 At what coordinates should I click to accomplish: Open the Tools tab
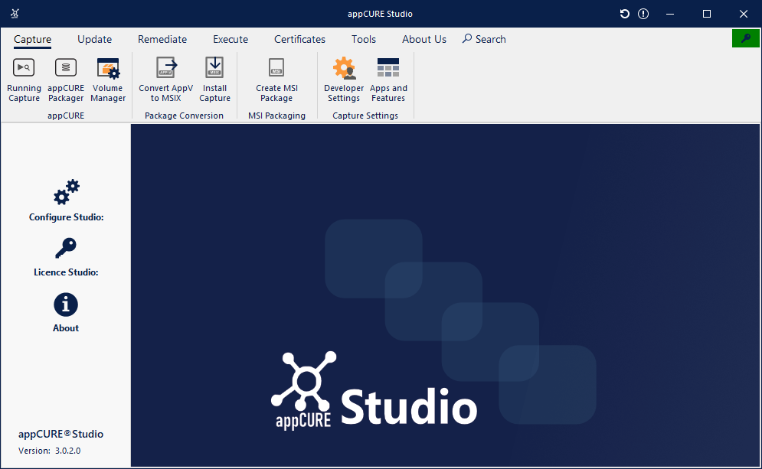(364, 39)
